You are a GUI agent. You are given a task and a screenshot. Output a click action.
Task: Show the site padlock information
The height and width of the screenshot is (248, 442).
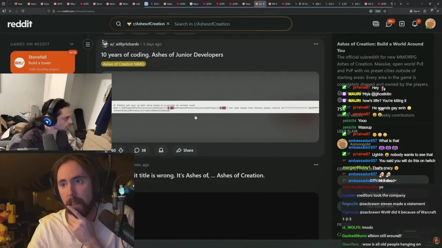(x=54, y=11)
